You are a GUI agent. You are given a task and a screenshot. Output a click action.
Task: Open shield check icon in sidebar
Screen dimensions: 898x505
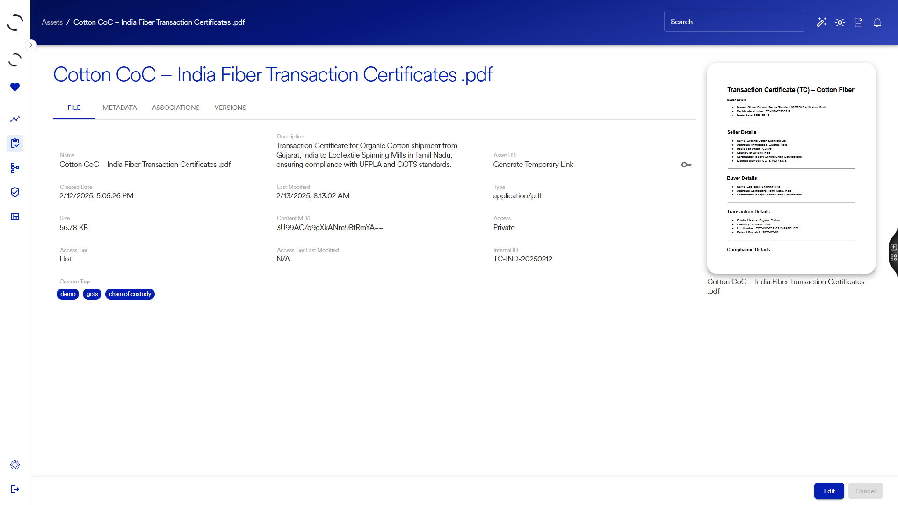pyautogui.click(x=15, y=192)
